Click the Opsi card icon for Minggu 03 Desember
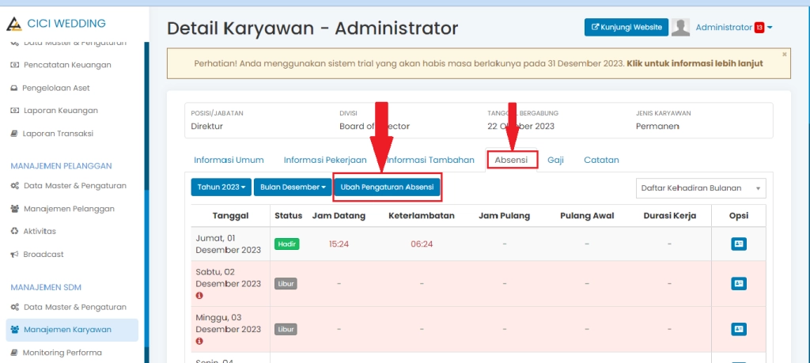The width and height of the screenshot is (810, 363). point(738,328)
